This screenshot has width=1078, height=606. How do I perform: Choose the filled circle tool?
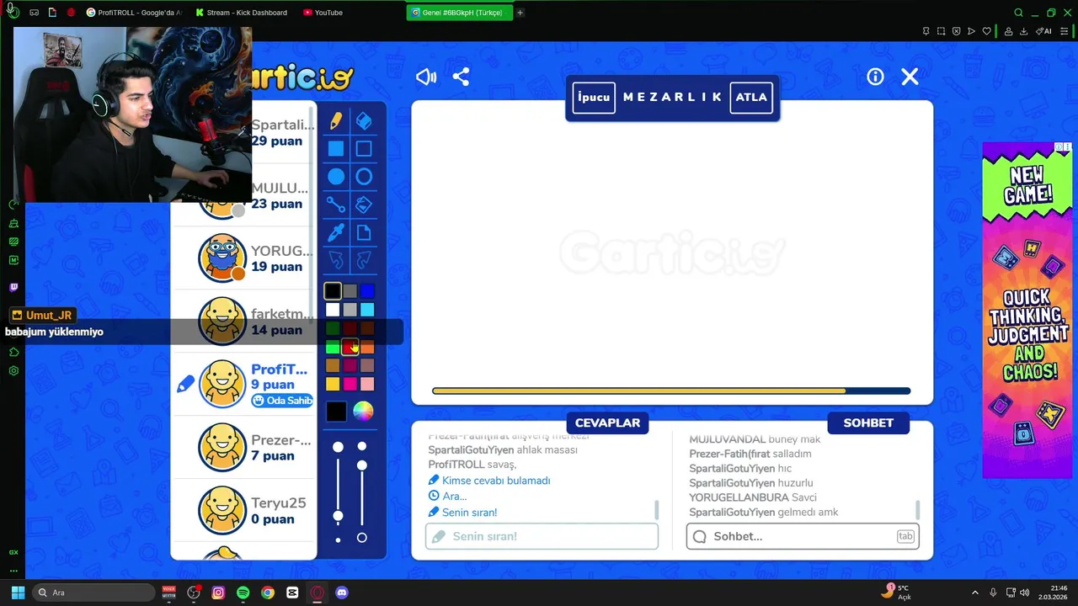click(336, 177)
